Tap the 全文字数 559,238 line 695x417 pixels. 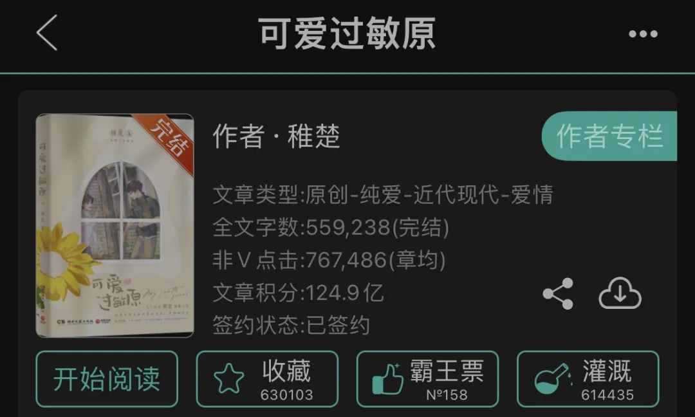pos(331,227)
